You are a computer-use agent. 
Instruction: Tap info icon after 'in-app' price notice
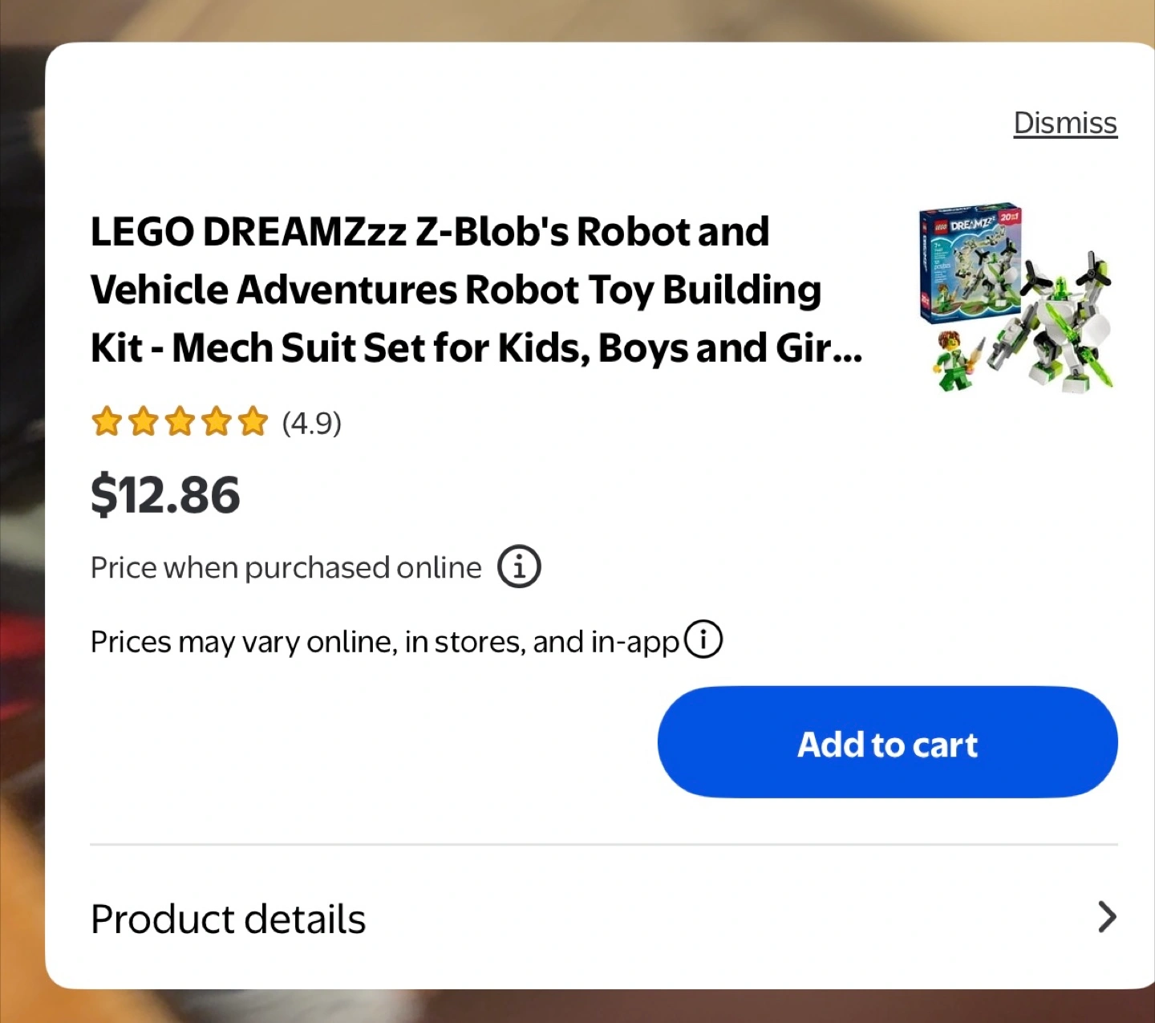pos(704,639)
